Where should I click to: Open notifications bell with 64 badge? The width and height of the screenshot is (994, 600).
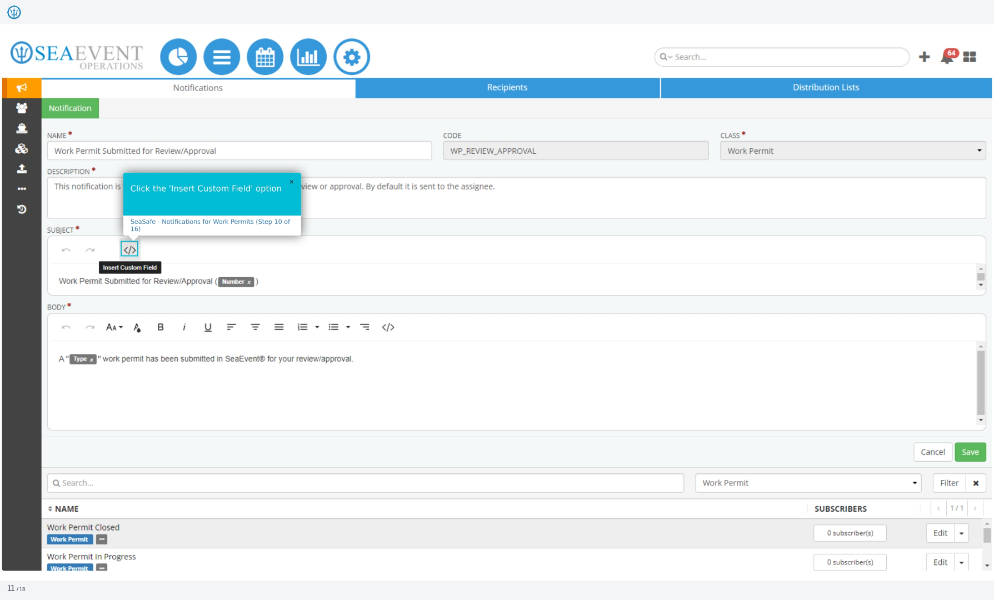pyautogui.click(x=948, y=56)
